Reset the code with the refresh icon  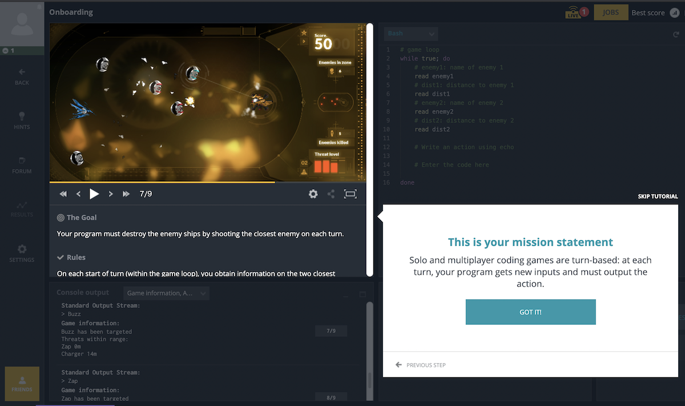[676, 34]
